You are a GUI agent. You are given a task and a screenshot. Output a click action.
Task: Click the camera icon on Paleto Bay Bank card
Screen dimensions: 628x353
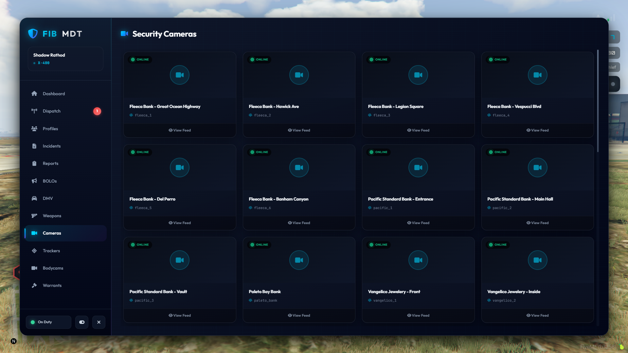click(x=299, y=260)
